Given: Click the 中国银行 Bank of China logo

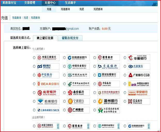Looking at the screenshot, I should (109, 84).
